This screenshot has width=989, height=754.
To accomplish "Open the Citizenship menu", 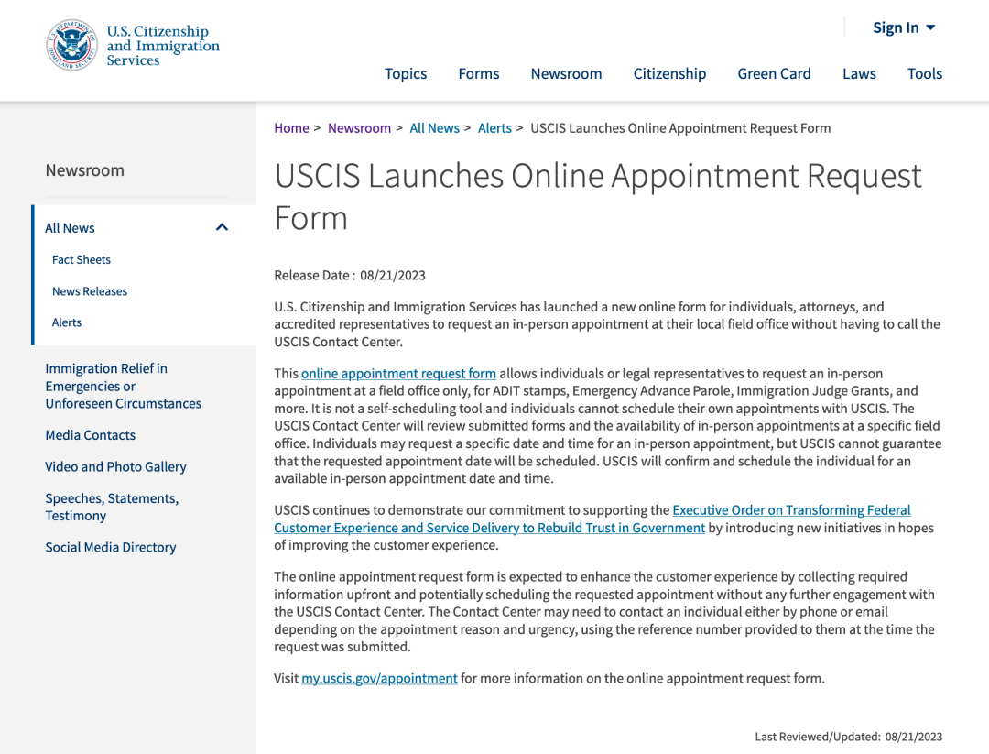I will pyautogui.click(x=669, y=74).
